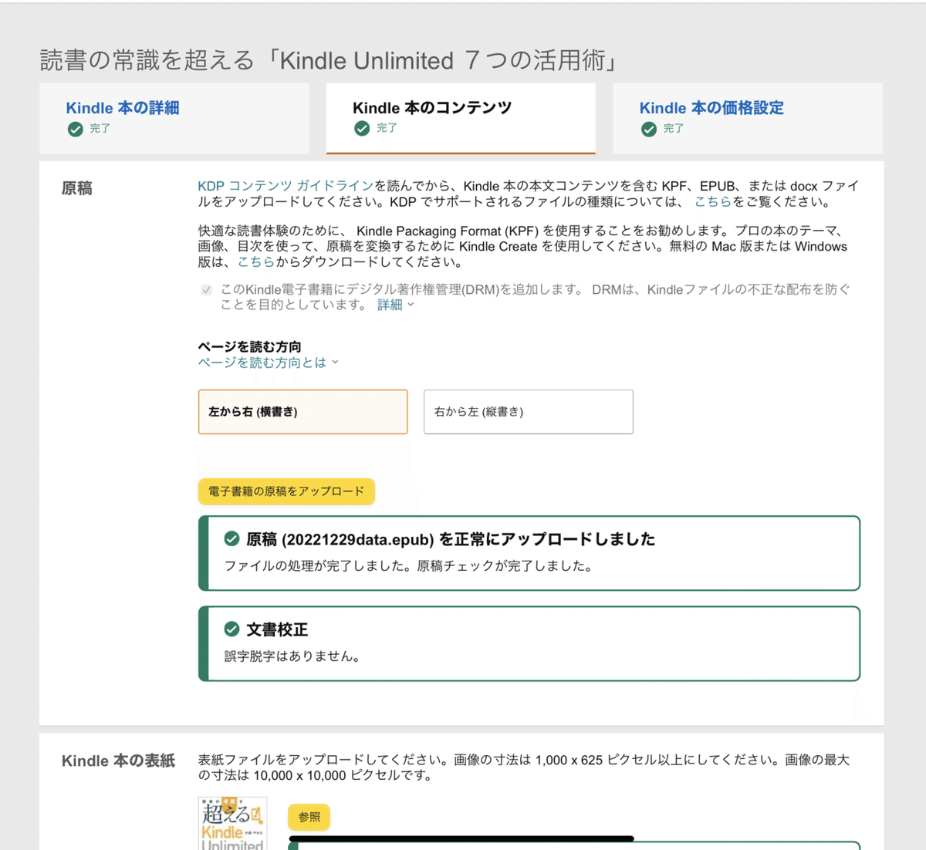Expand ページを読む方向とは help
The height and width of the screenshot is (850, 926).
(268, 363)
